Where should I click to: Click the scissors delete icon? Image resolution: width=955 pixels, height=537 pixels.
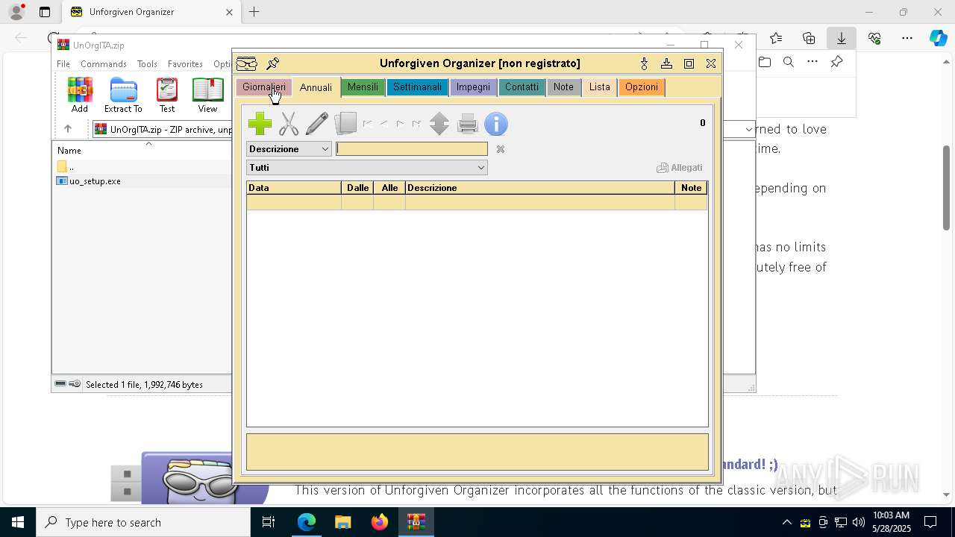289,124
